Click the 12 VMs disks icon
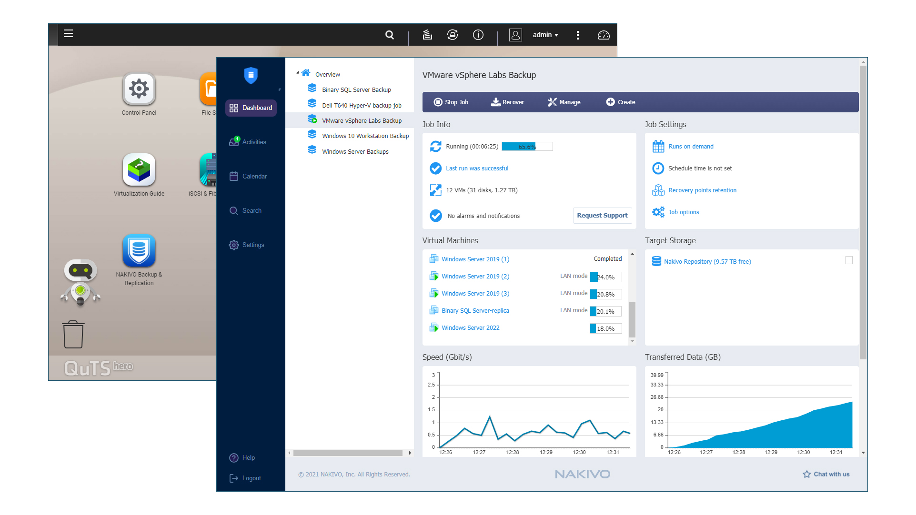This screenshot has height=515, width=916. [x=435, y=190]
